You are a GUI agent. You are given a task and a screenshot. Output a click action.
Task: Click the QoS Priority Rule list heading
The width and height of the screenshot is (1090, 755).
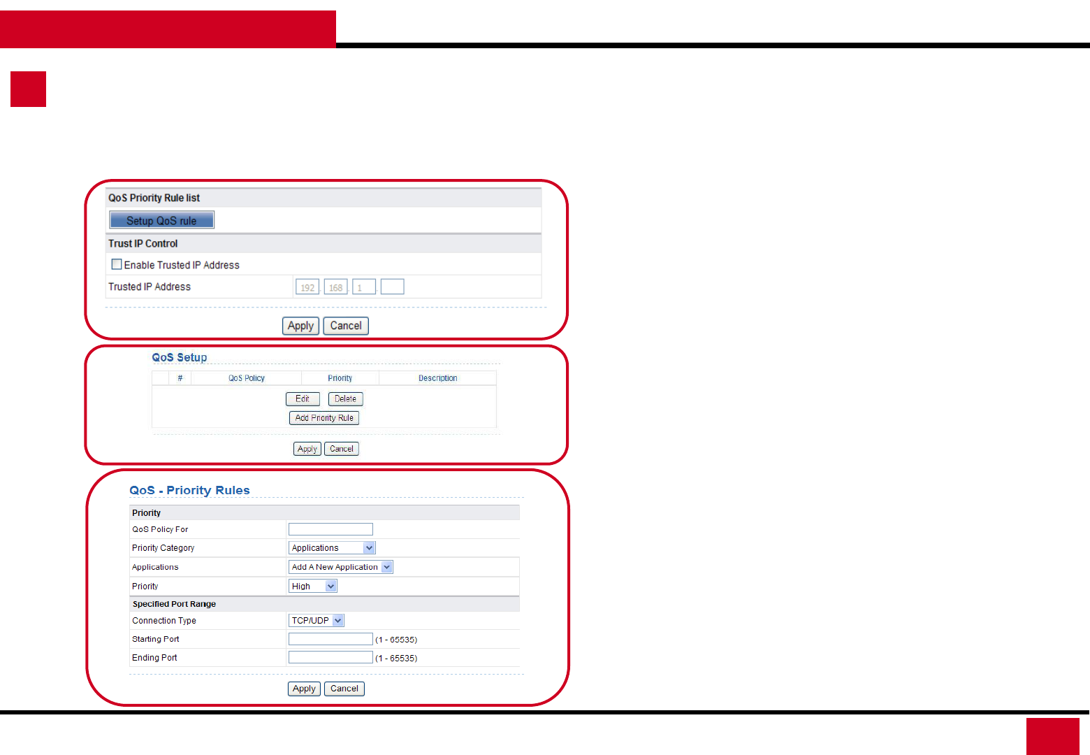pos(154,198)
